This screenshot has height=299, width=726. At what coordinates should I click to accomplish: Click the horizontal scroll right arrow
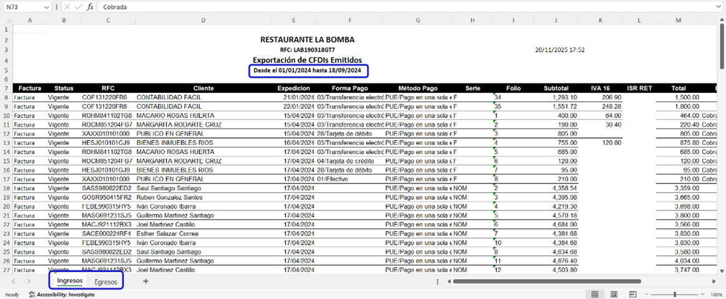714,281
